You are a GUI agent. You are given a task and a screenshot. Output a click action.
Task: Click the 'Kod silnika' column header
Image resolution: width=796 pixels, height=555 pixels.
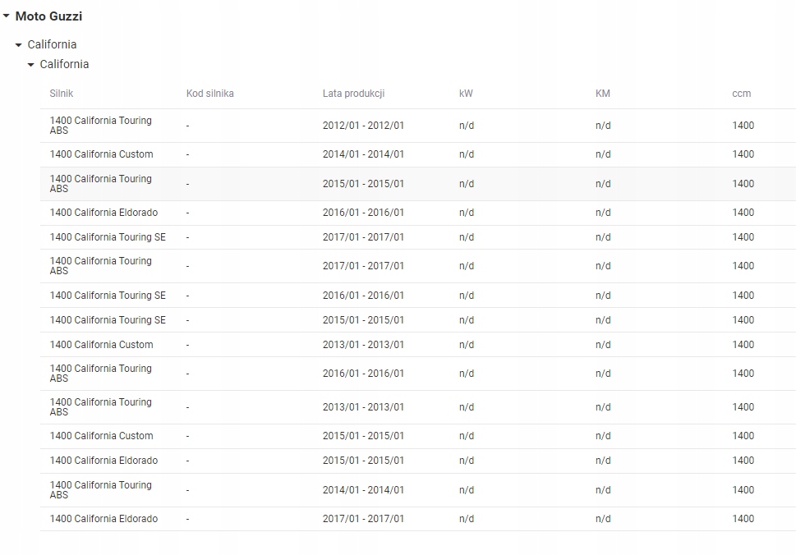click(210, 94)
